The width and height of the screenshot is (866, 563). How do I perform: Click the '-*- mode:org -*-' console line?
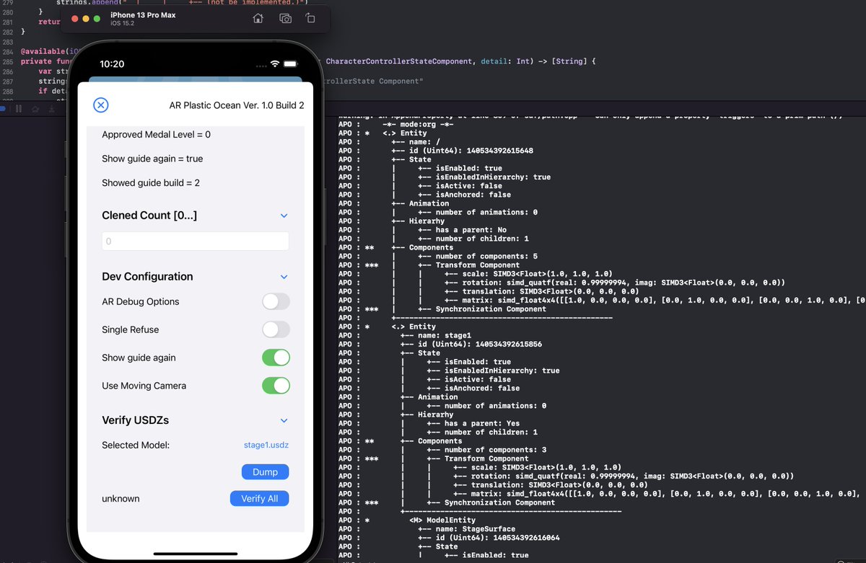419,125
